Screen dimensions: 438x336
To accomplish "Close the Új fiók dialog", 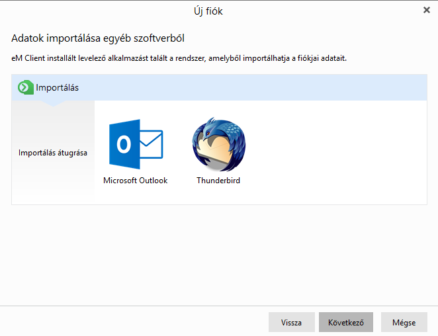I will (427, 11).
